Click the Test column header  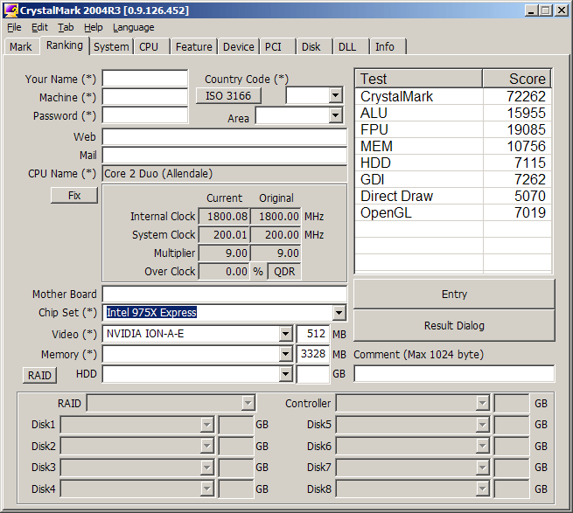(419, 79)
